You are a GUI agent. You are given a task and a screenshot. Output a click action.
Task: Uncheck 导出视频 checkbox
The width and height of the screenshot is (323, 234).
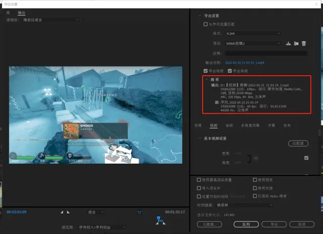pos(206,71)
